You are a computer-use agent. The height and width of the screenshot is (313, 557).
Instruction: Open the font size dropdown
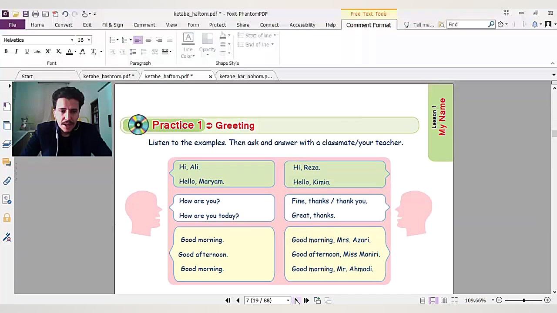click(x=89, y=40)
